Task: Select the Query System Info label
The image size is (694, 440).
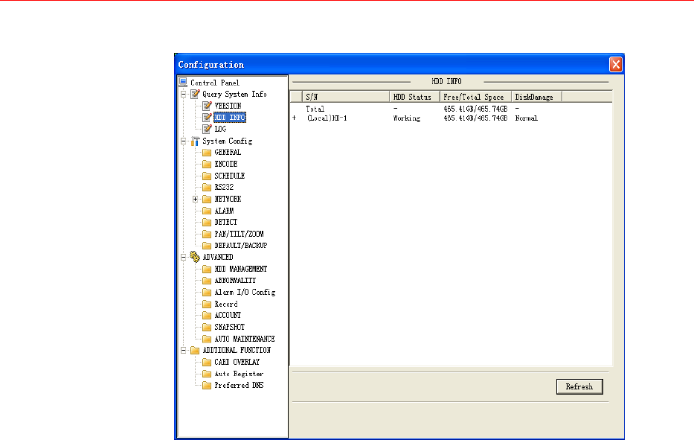Action: (234, 95)
